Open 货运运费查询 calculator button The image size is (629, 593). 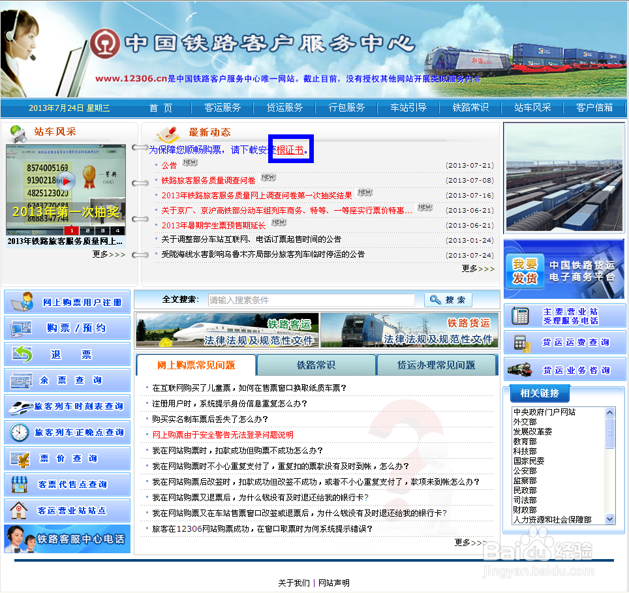pyautogui.click(x=564, y=342)
